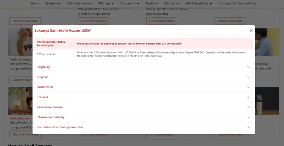Select the 8.2% per annum cell
The image size is (284, 146).
(55, 54)
